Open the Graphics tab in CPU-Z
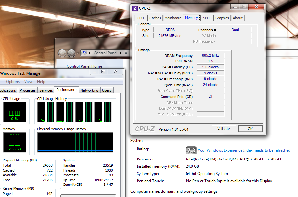 222,18
